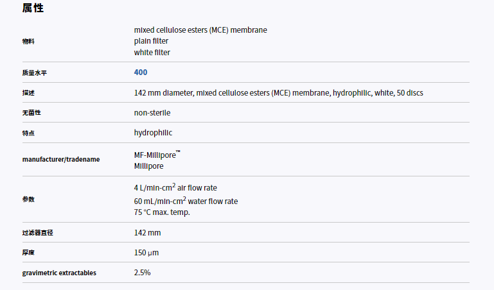
Task: Click the 75 °C max. temp. value
Action: [162, 212]
